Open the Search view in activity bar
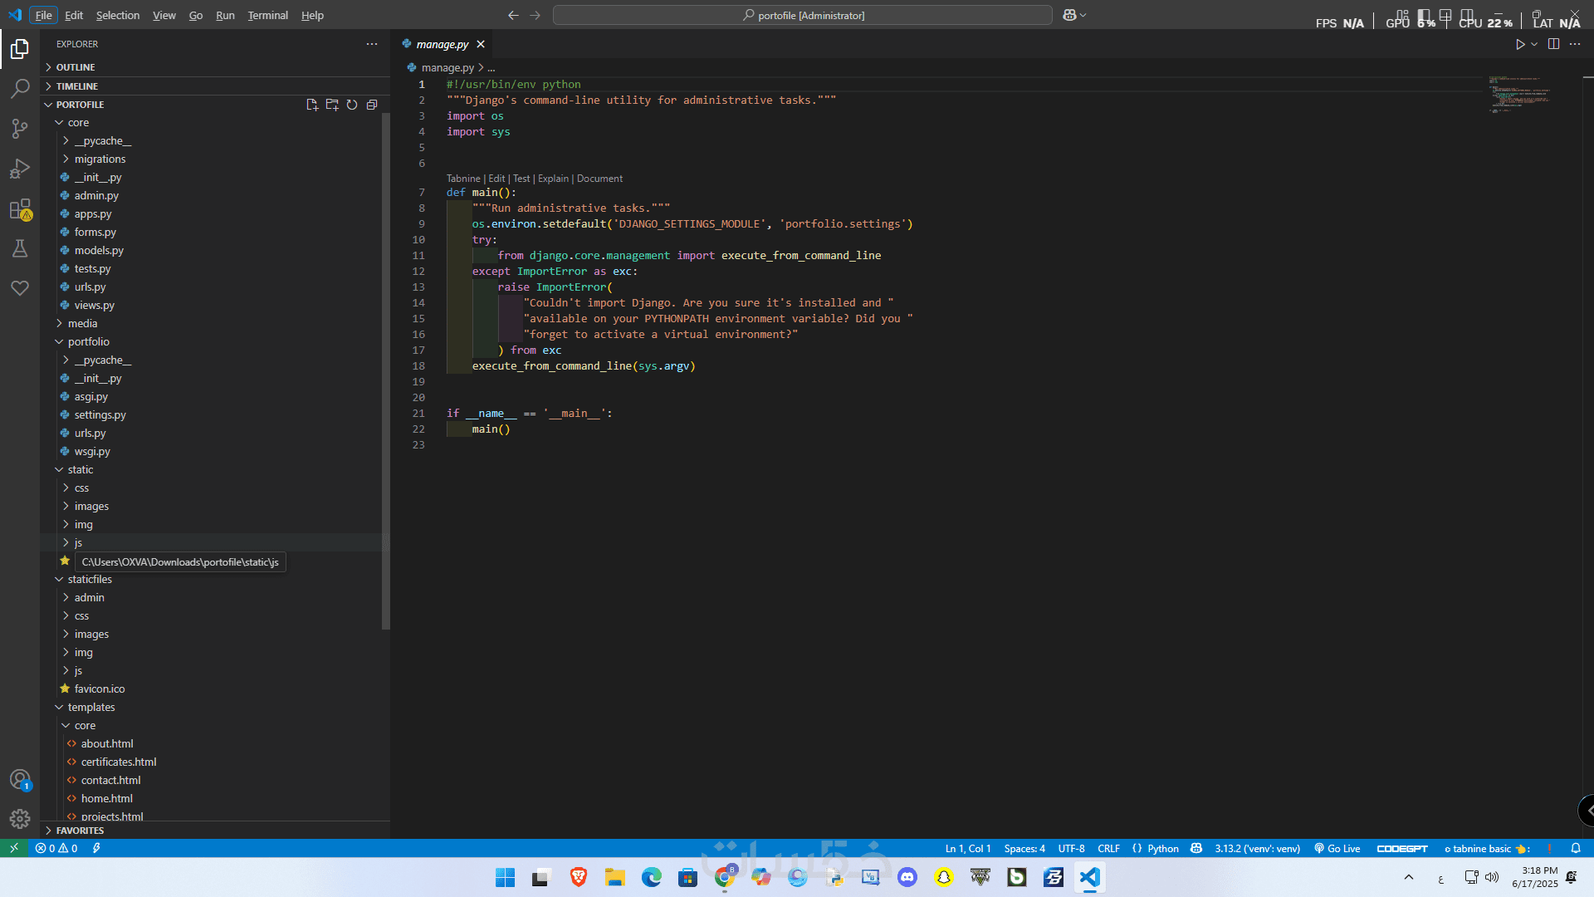1594x897 pixels. coord(20,88)
